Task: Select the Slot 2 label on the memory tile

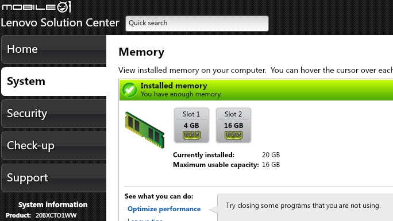Action: [x=233, y=114]
